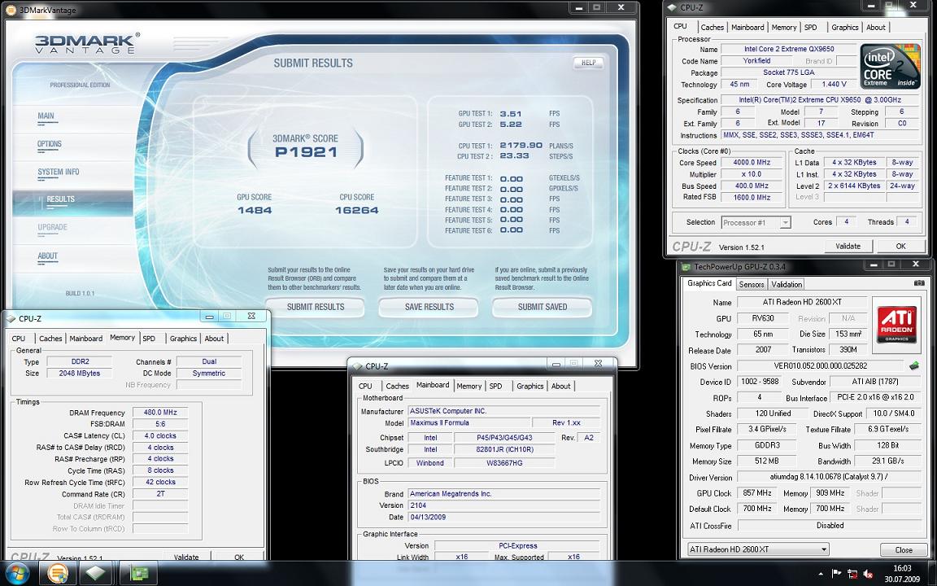This screenshot has width=937, height=586.
Task: Switch to Graphics tab in top-right CPU-Z
Action: tap(844, 28)
